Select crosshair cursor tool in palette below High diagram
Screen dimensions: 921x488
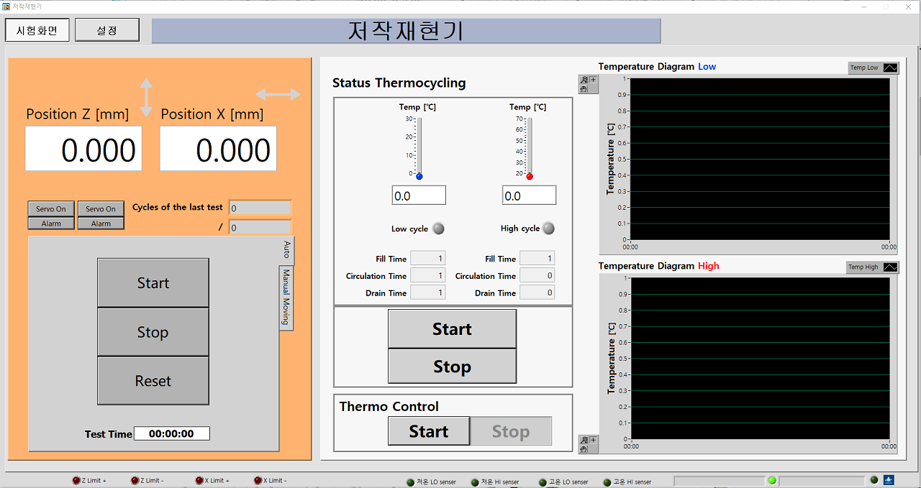click(593, 440)
